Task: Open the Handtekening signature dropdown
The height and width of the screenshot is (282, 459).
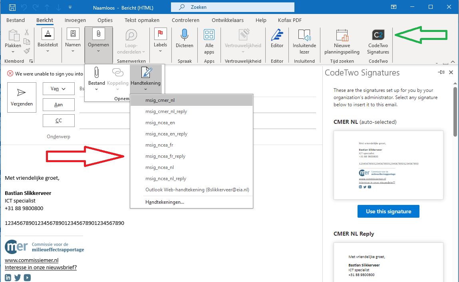Action: pyautogui.click(x=145, y=78)
